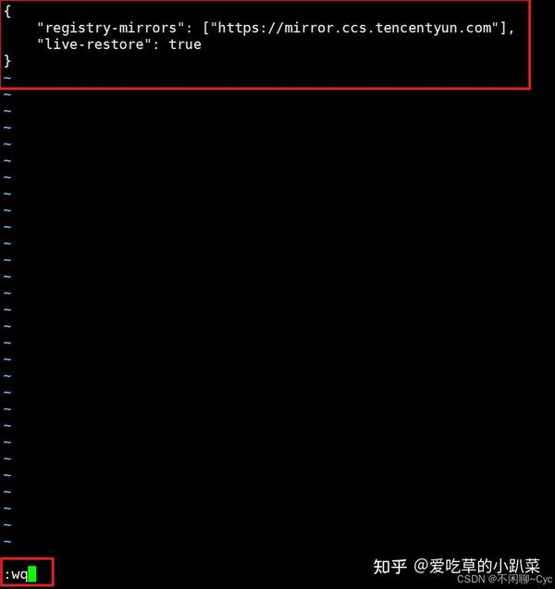Click the colon at start of :wq
The width and height of the screenshot is (555, 589).
tap(7, 575)
